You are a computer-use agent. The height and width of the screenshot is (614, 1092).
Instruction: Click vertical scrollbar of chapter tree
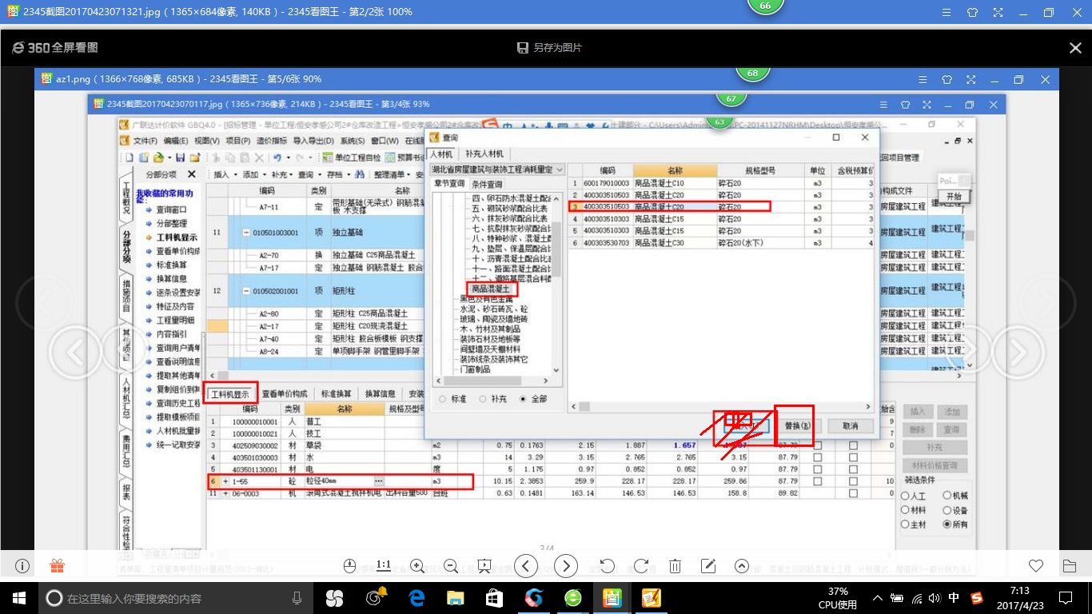(557, 284)
